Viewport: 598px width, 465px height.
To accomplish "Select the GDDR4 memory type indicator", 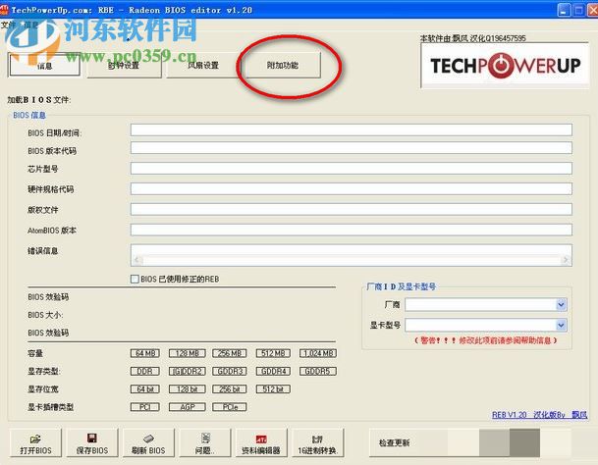I will pos(273,371).
